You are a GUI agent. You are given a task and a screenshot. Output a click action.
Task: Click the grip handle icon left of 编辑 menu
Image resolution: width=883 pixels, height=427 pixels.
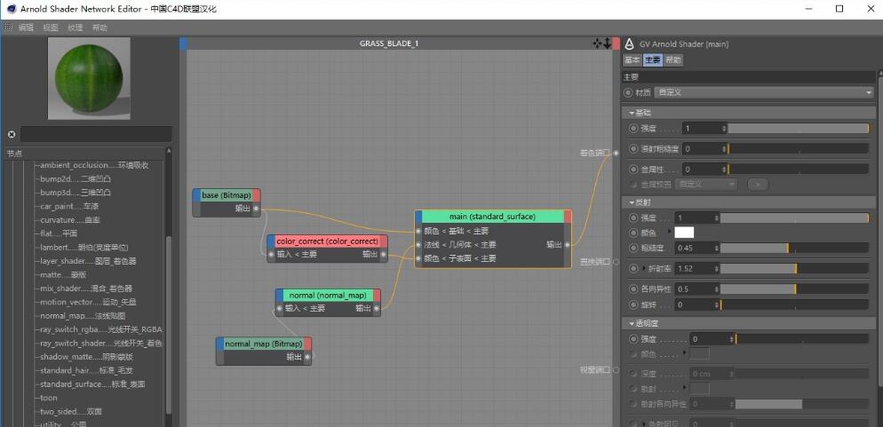[8, 27]
